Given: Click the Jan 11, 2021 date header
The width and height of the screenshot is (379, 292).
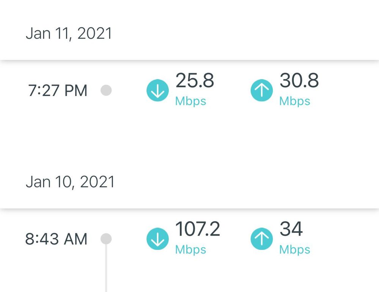Looking at the screenshot, I should click(x=69, y=33).
